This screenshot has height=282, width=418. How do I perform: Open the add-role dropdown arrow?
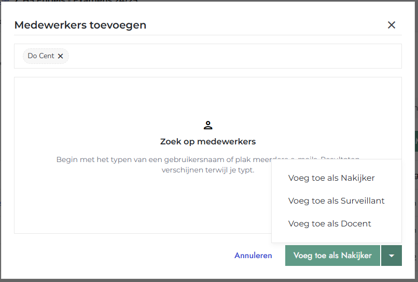[392, 256]
